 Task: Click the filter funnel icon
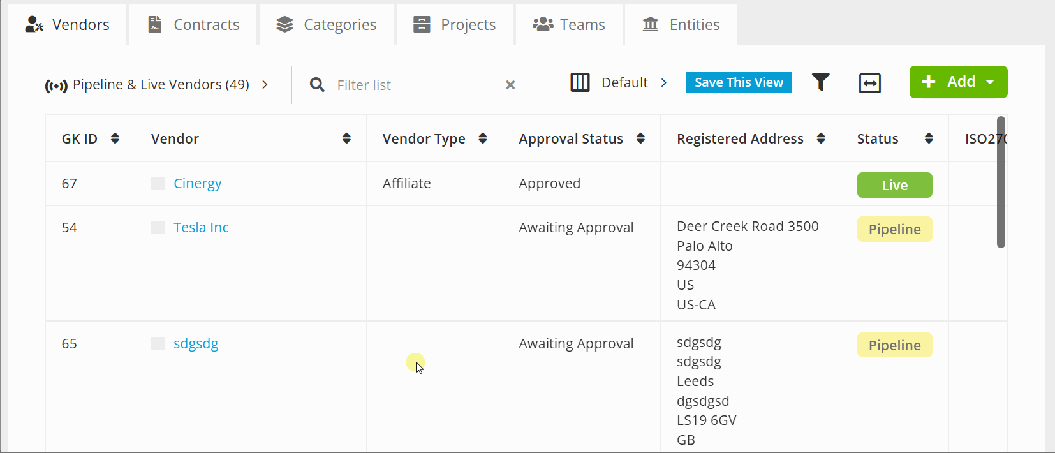point(820,82)
